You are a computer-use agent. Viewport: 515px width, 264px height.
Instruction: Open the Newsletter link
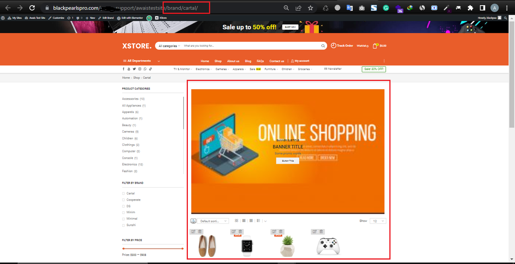pos(333,69)
